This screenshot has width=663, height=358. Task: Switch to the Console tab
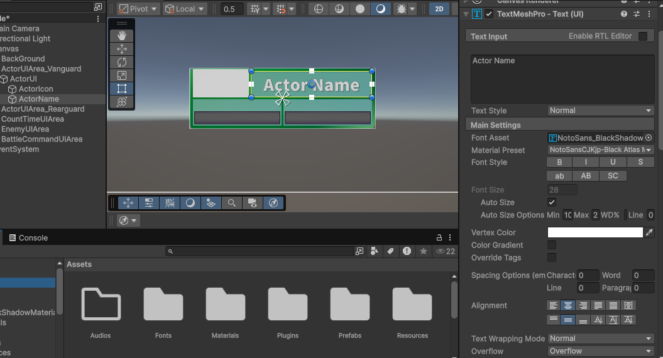tap(28, 238)
